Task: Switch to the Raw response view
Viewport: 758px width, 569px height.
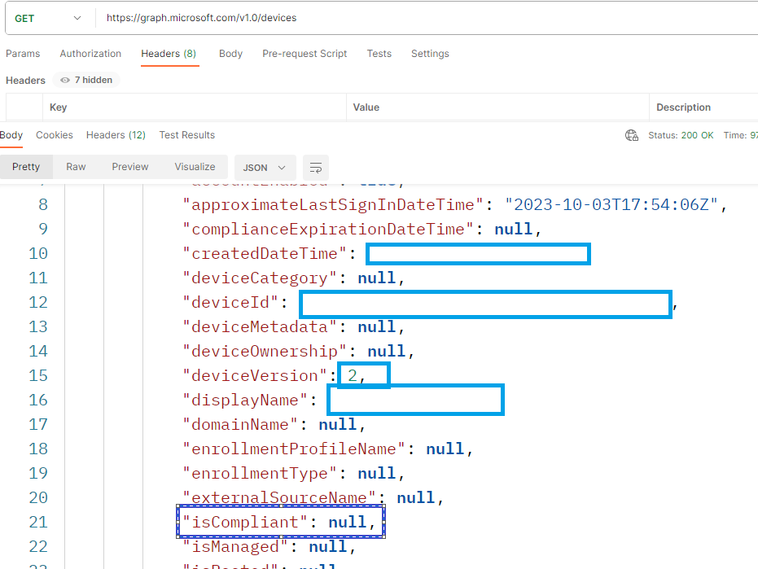Action: 76,167
